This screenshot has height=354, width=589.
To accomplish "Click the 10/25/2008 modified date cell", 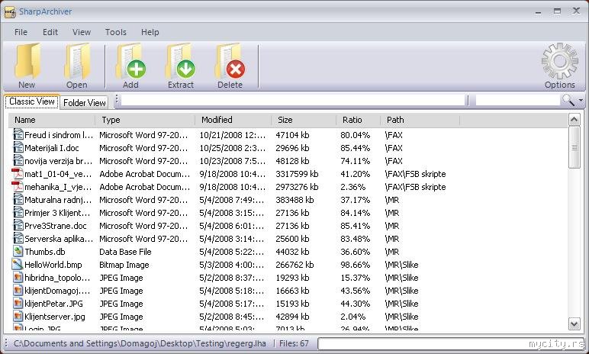I will [x=232, y=148].
